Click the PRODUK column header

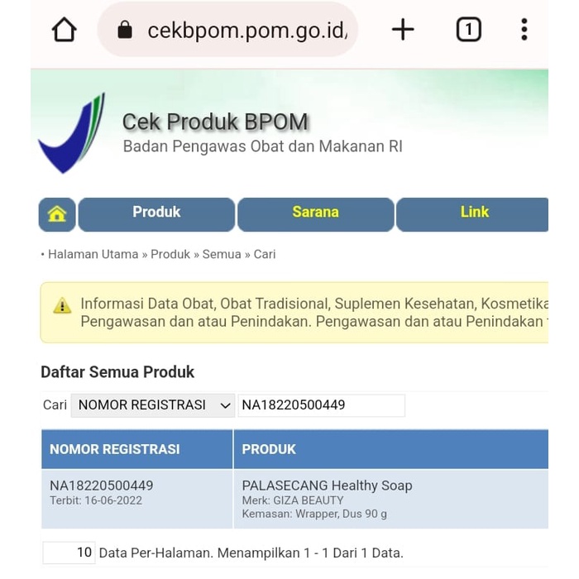[x=269, y=449]
